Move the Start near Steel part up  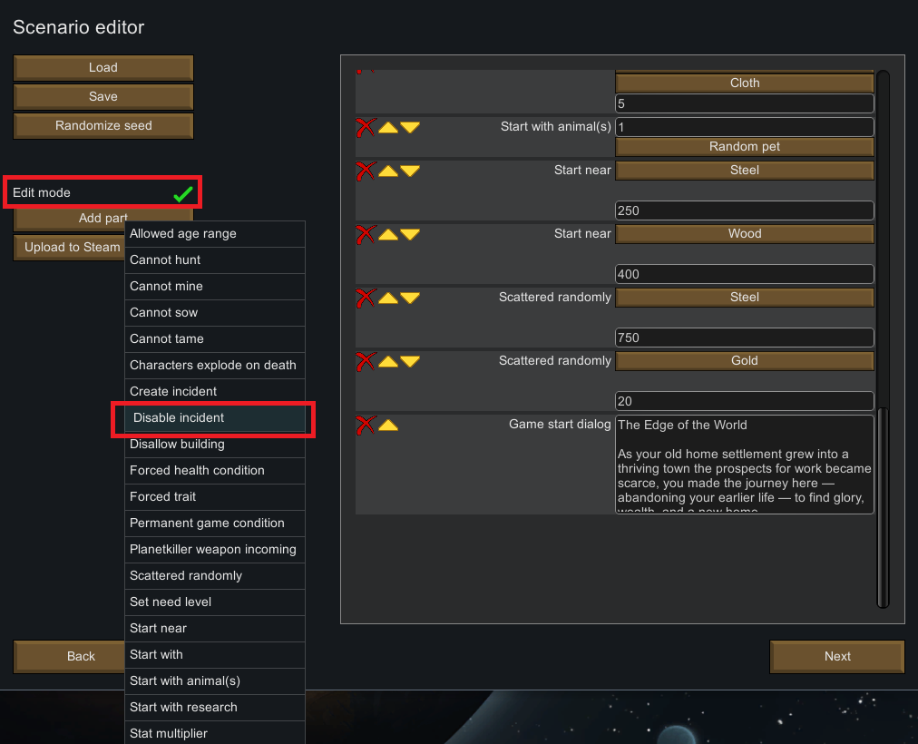point(388,171)
